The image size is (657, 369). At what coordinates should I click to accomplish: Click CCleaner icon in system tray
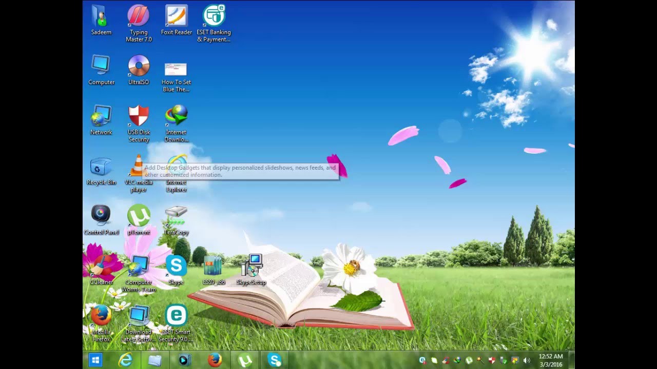(x=446, y=361)
